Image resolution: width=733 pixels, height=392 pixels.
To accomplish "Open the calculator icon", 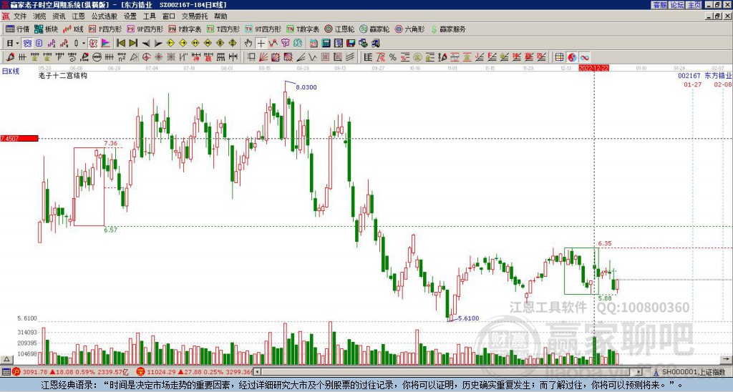I will (x=326, y=44).
